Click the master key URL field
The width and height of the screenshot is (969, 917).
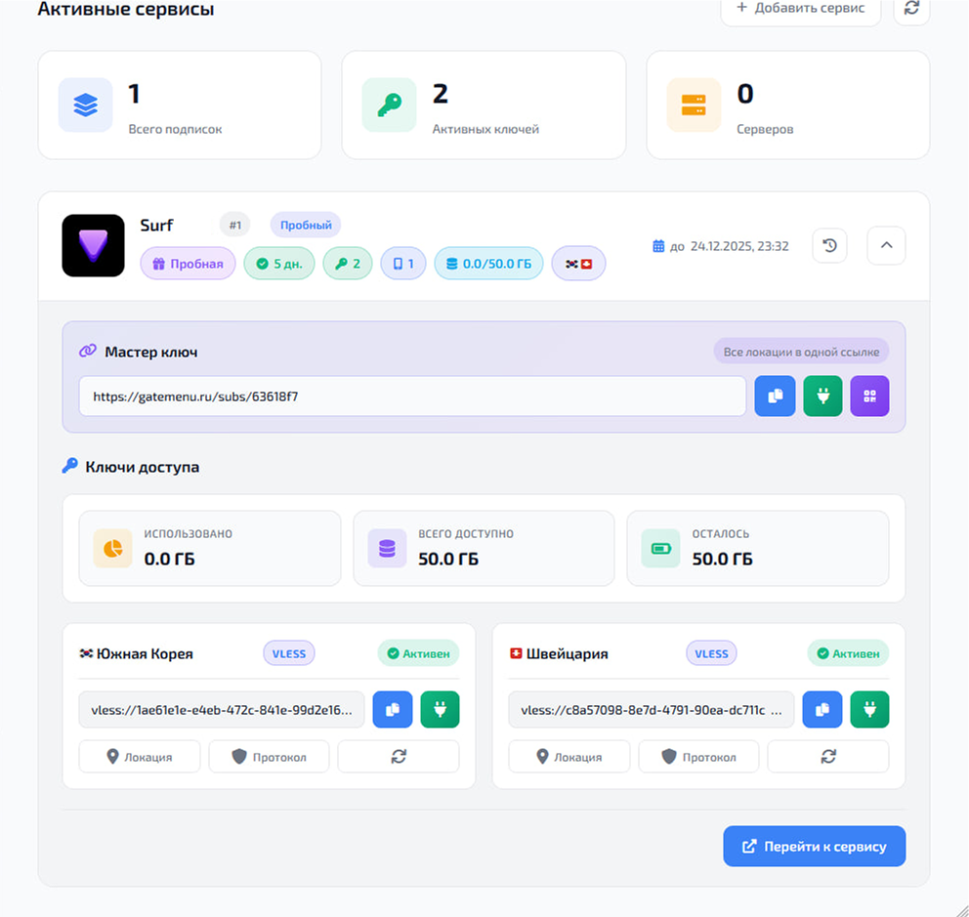(412, 396)
